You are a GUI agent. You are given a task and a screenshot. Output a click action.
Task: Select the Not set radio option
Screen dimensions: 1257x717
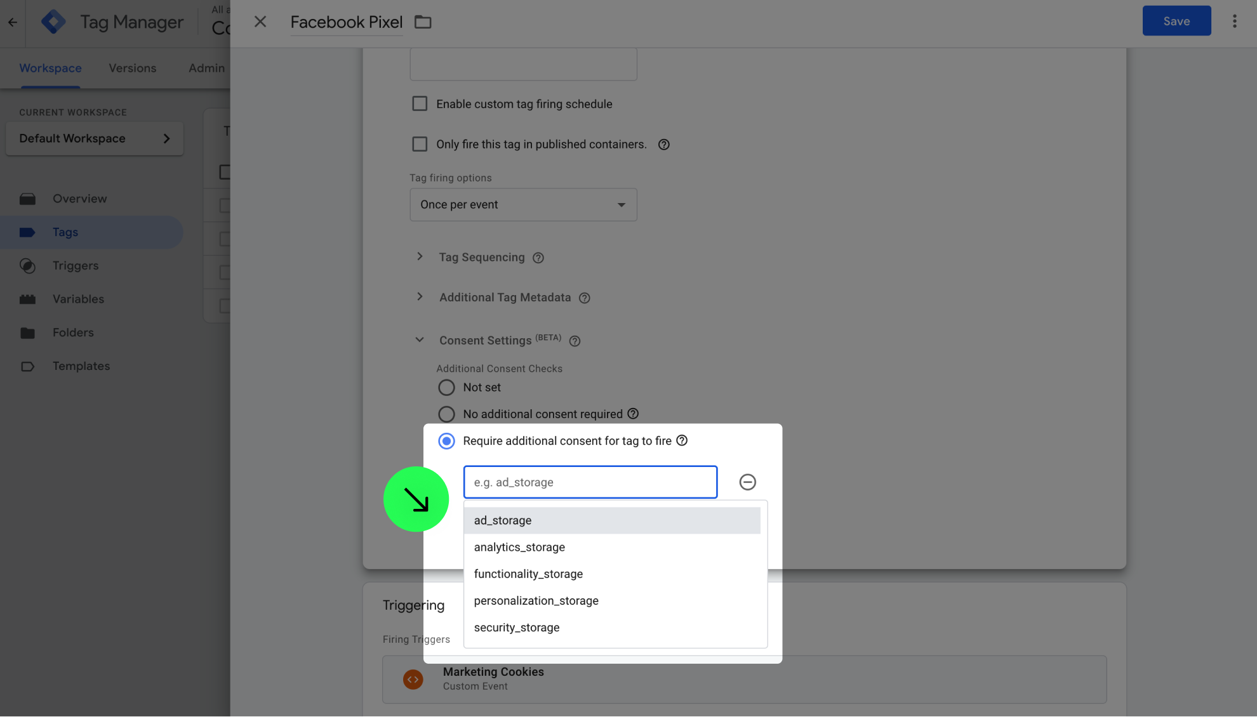click(446, 387)
